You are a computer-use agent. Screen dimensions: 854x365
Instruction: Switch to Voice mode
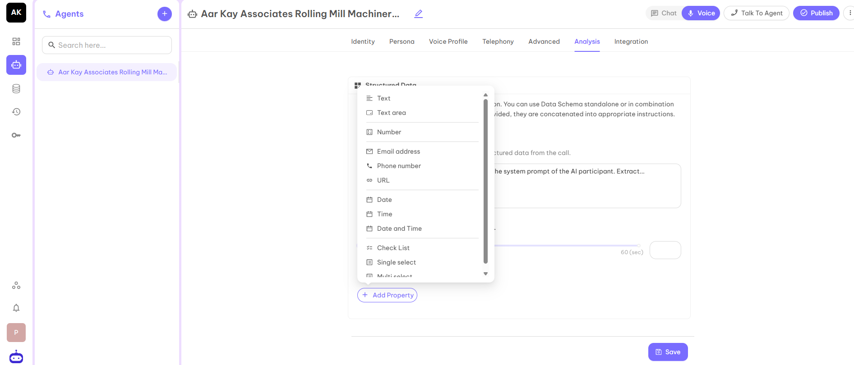(701, 13)
